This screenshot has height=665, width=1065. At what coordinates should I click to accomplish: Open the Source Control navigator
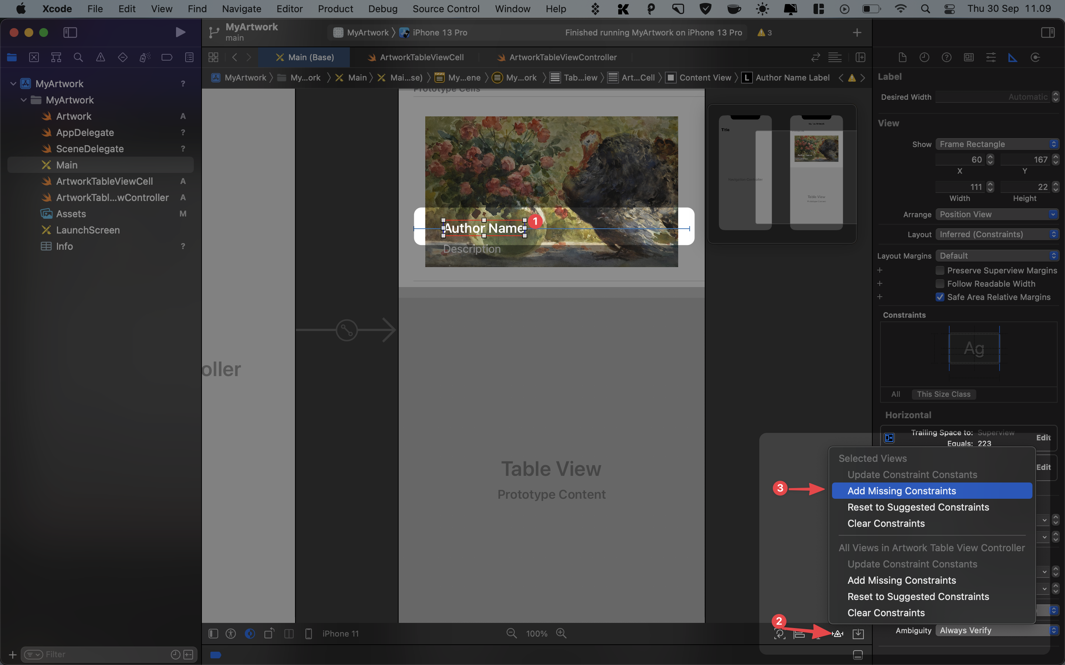point(34,57)
